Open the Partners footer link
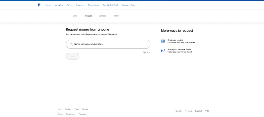Image resolution: width=264 pixels, height=117 pixels. 82,114
